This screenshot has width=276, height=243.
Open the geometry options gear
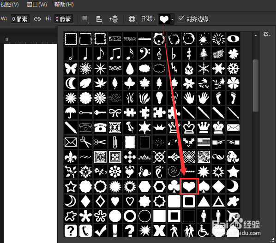(132, 19)
